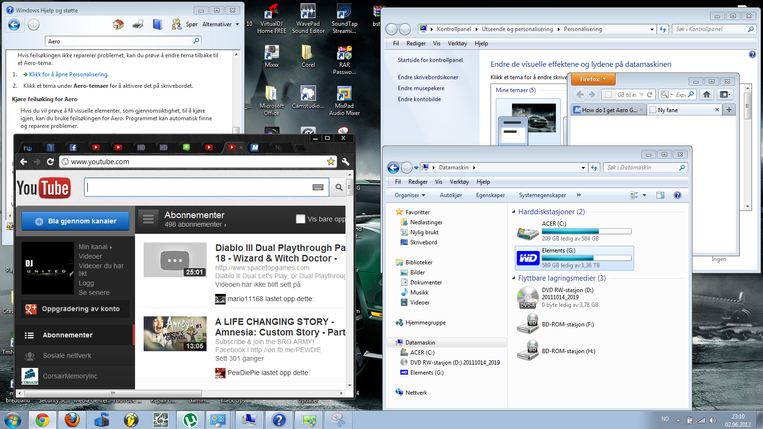
Task: Go back in Windows Help window
Action: click(14, 24)
